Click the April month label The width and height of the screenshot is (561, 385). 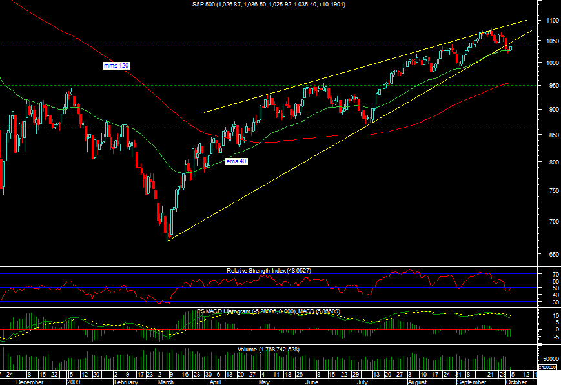pos(215,382)
